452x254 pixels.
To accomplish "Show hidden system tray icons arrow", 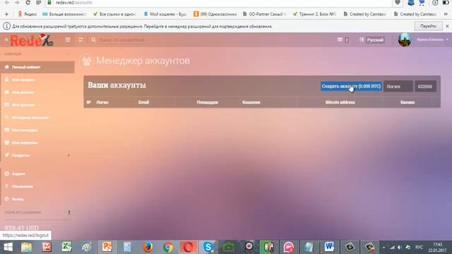I will pyautogui.click(x=383, y=248).
